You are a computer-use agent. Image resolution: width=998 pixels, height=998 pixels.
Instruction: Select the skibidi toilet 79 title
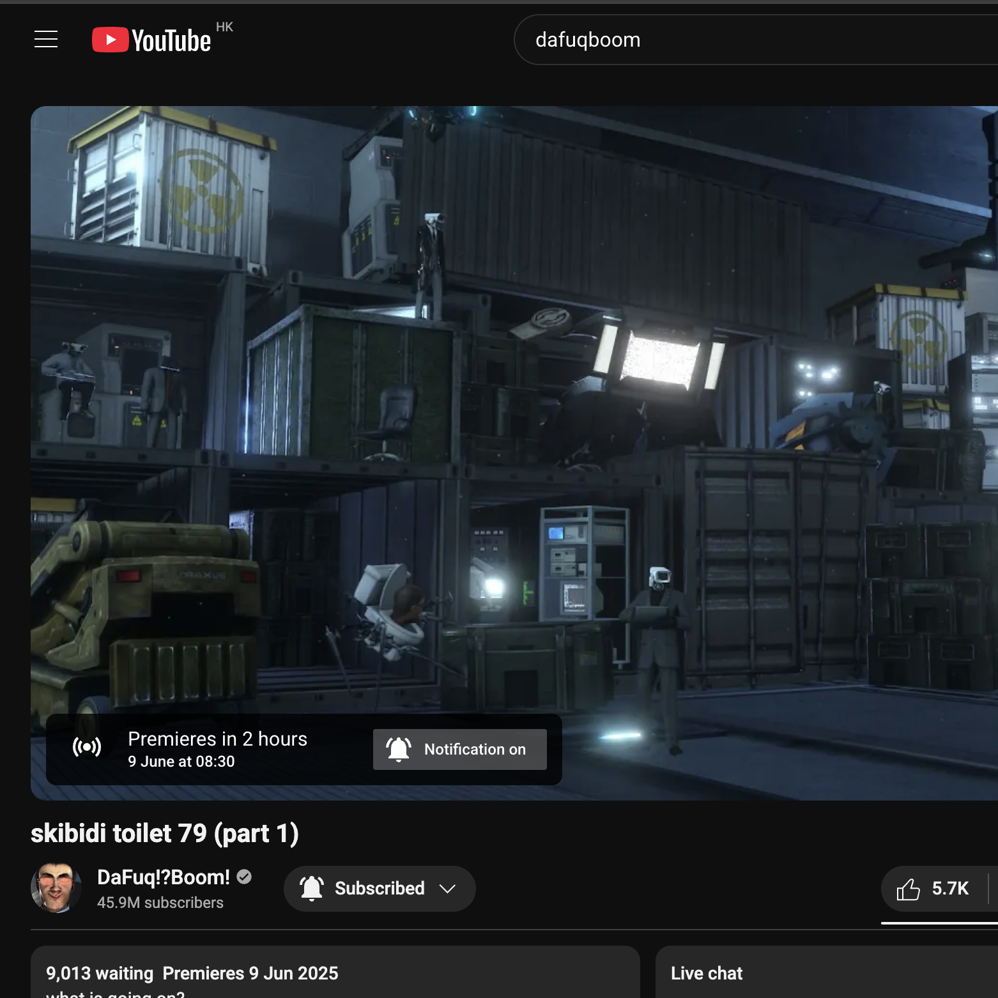click(x=164, y=834)
